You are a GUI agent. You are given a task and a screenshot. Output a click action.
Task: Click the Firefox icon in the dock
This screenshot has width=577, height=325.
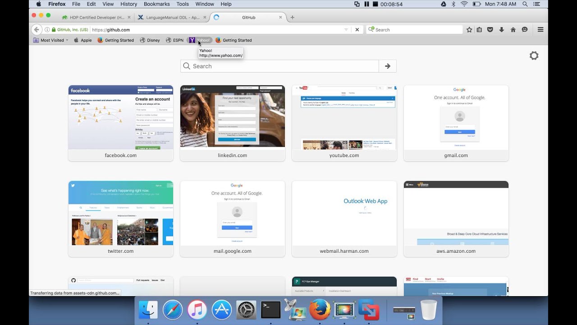click(320, 310)
